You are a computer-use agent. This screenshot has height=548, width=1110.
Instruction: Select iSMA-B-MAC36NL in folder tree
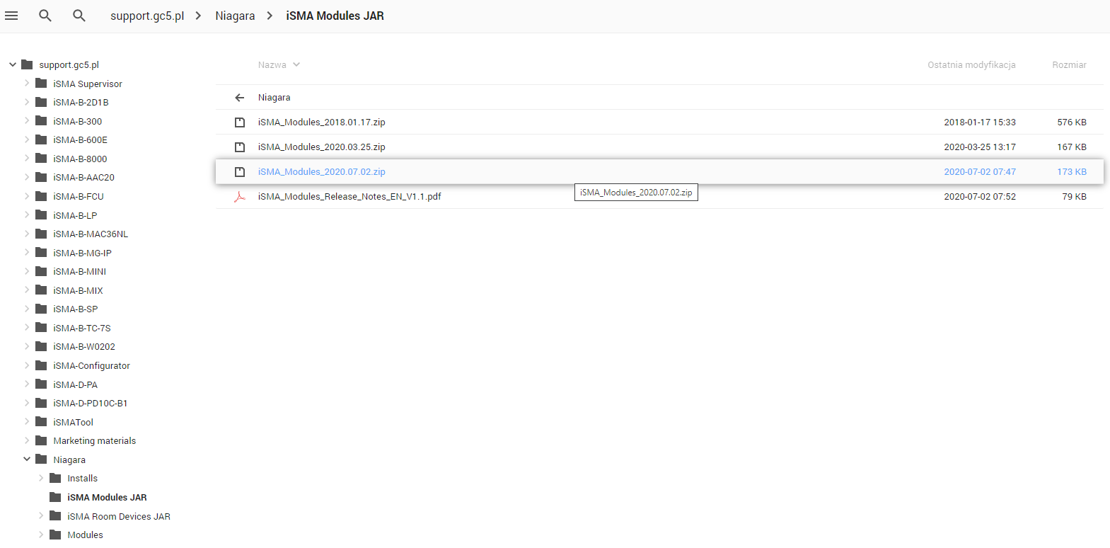91,234
